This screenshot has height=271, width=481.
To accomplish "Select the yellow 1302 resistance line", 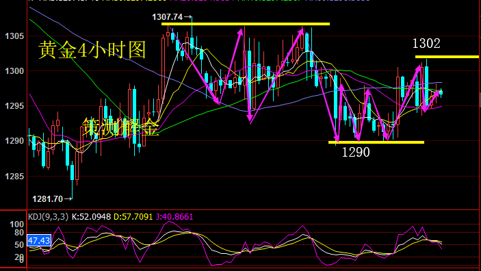I will pyautogui.click(x=447, y=57).
